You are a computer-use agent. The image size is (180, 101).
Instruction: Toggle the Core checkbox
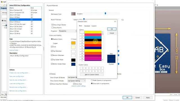52,47
